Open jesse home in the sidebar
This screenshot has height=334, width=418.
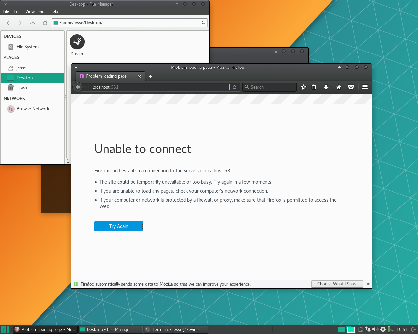click(x=33, y=68)
